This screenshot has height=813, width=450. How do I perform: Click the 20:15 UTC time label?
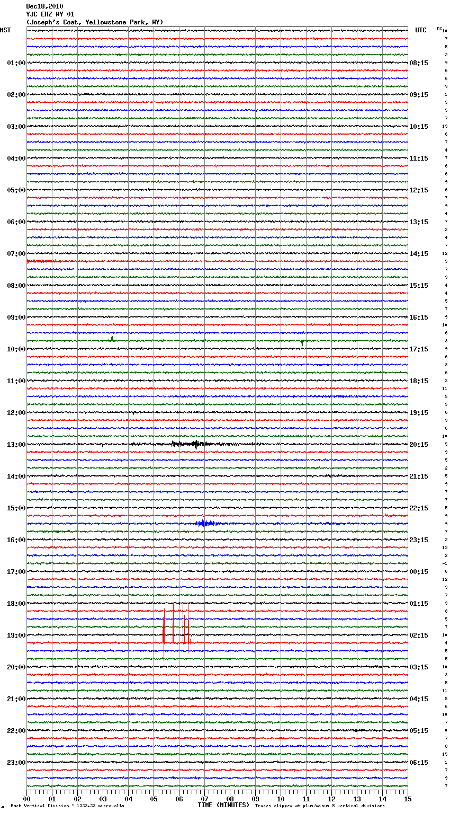[419, 445]
